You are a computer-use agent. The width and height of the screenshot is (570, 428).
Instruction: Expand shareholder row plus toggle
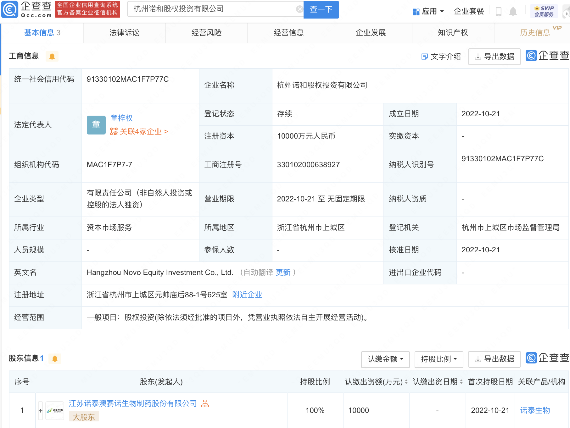[40, 410]
